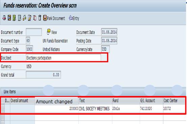This screenshot has width=187, height=124.
Task: Click the Park Document button
Action: 54,18
